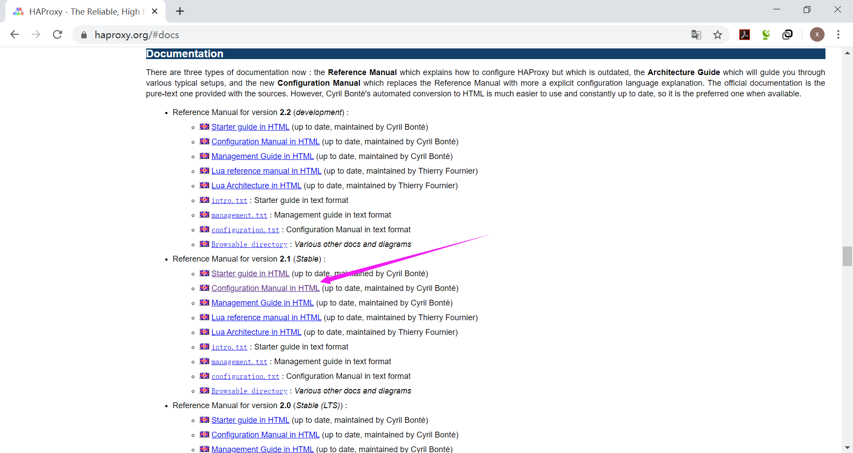The height and width of the screenshot is (453, 853).
Task: Click the browser forward arrow
Action: pos(36,35)
